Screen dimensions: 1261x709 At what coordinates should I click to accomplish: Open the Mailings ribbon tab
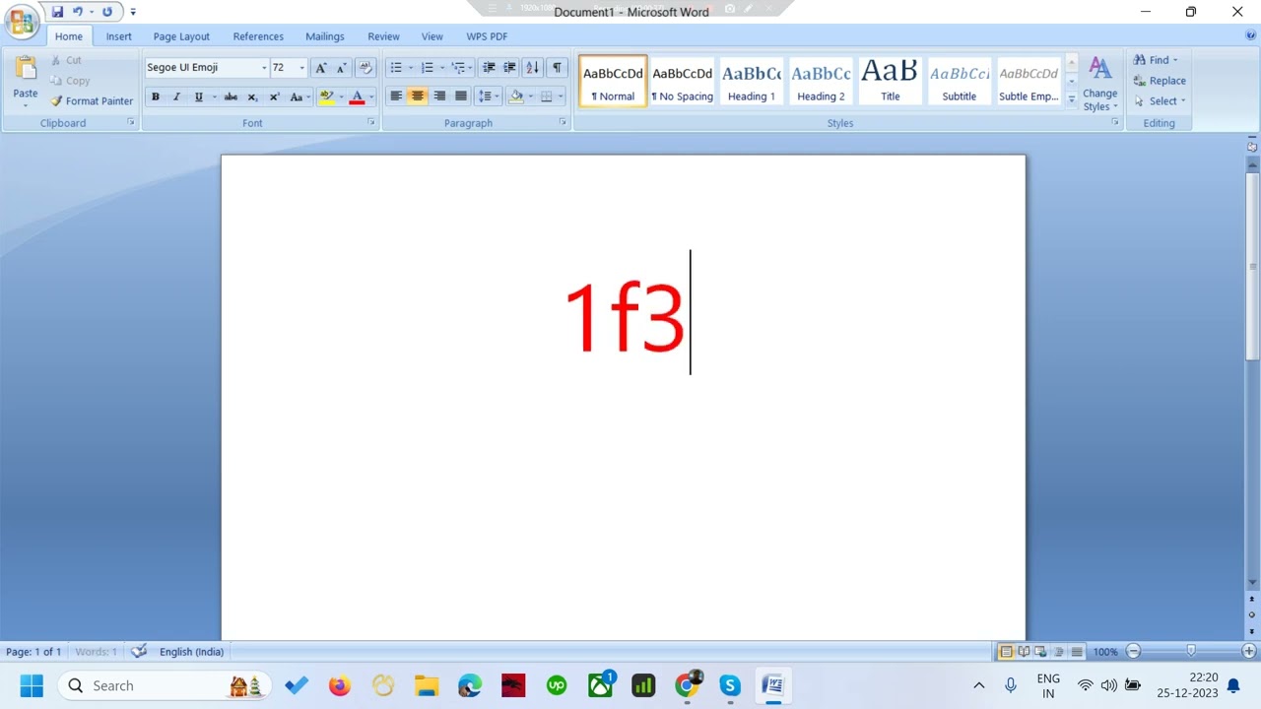click(324, 36)
